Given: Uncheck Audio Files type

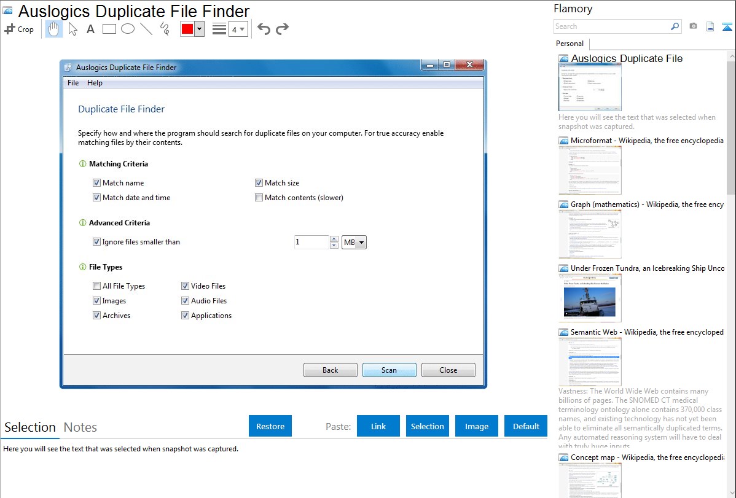Looking at the screenshot, I should pyautogui.click(x=185, y=300).
